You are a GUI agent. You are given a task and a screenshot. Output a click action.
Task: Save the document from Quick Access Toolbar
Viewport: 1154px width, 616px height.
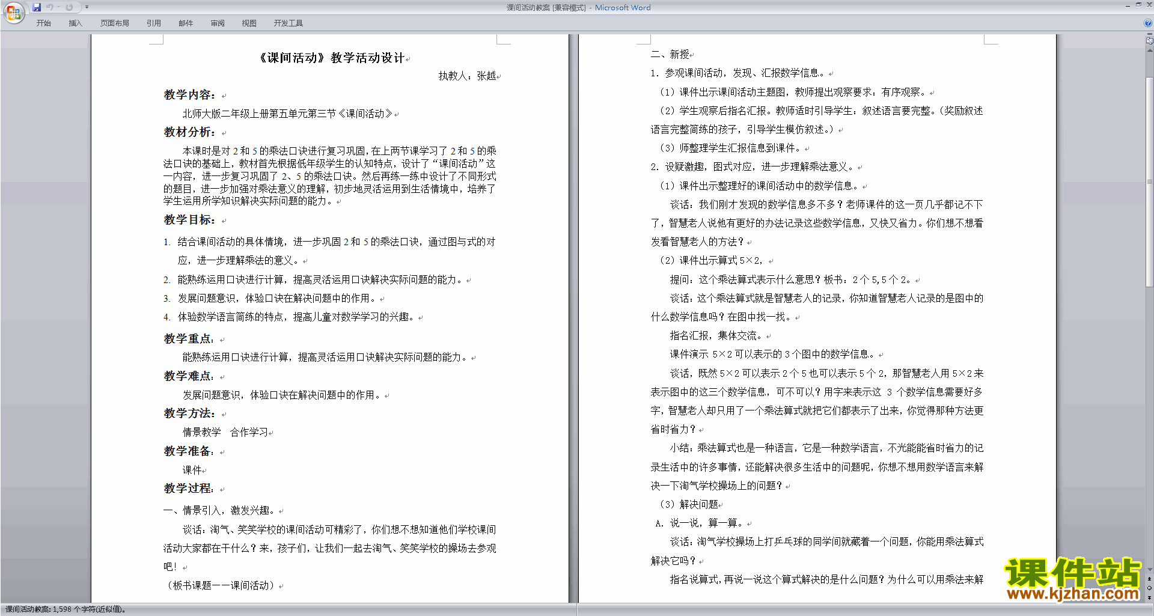(x=37, y=7)
